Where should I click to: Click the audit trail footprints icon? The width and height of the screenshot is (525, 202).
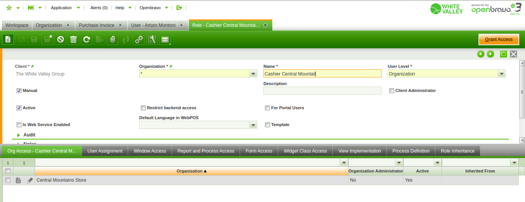pyautogui.click(x=126, y=39)
